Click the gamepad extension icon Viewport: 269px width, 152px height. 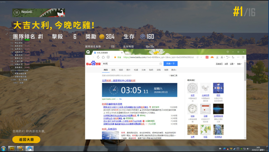[x=212, y=57]
